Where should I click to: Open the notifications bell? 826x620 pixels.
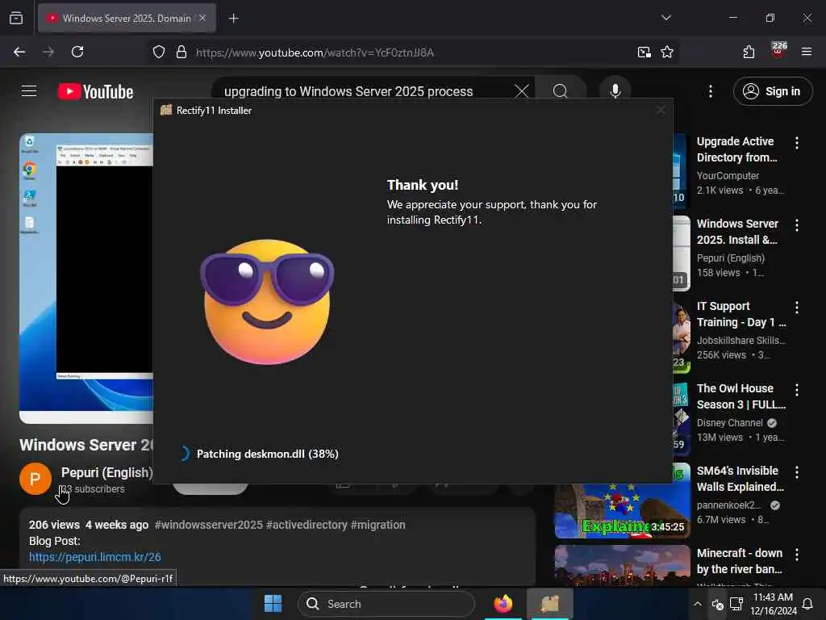807,604
